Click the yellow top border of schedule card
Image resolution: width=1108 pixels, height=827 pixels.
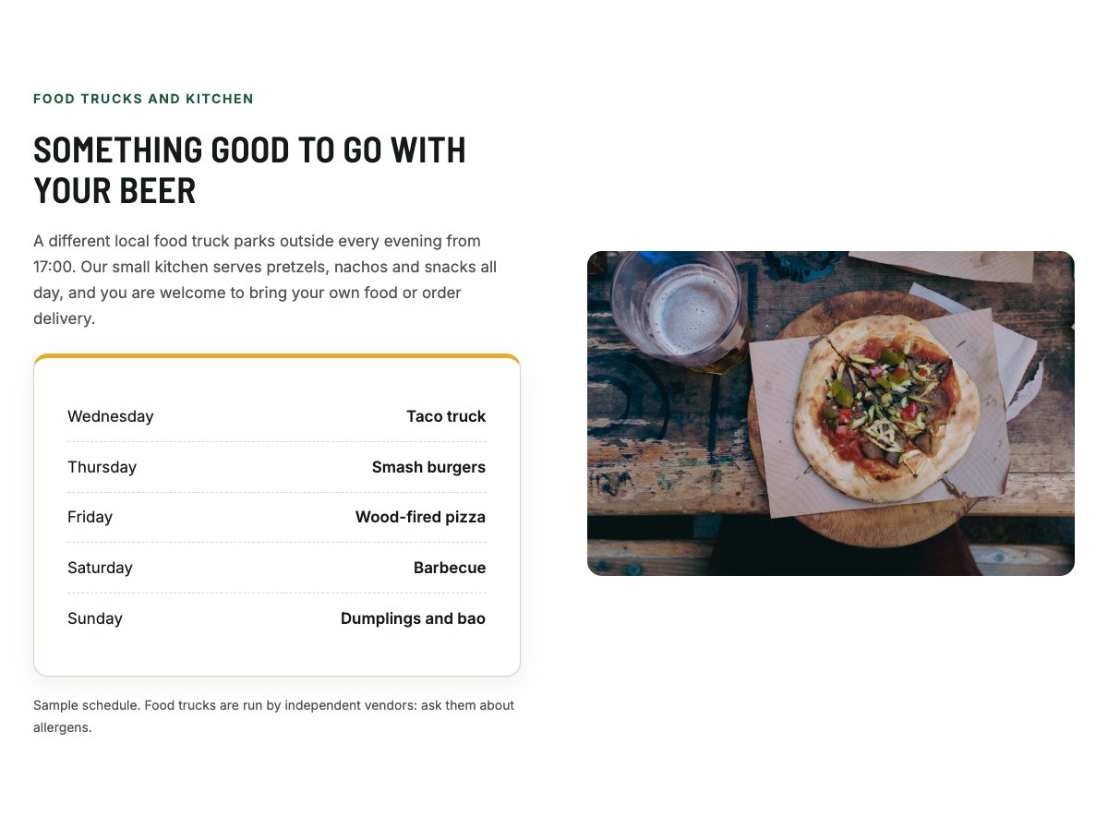(x=277, y=355)
